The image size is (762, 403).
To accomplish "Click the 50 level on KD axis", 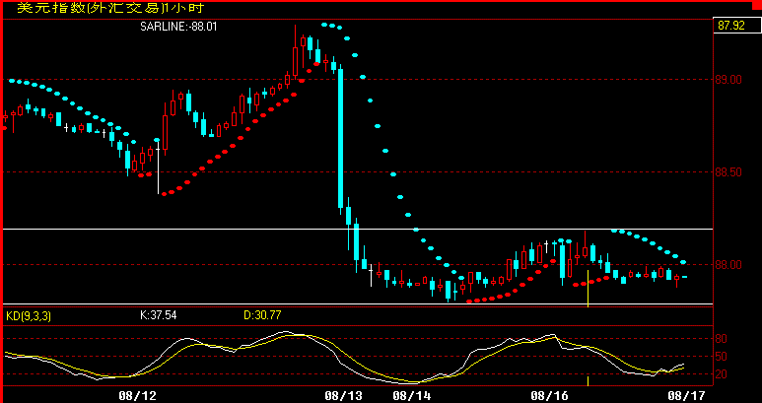I will 722,357.
